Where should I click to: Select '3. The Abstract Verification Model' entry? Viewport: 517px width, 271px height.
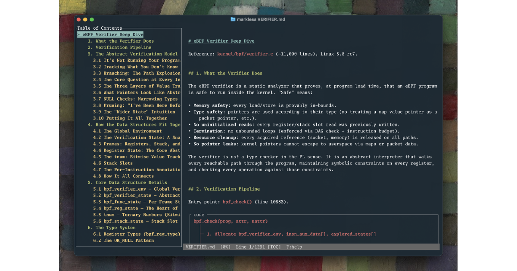[132, 54]
